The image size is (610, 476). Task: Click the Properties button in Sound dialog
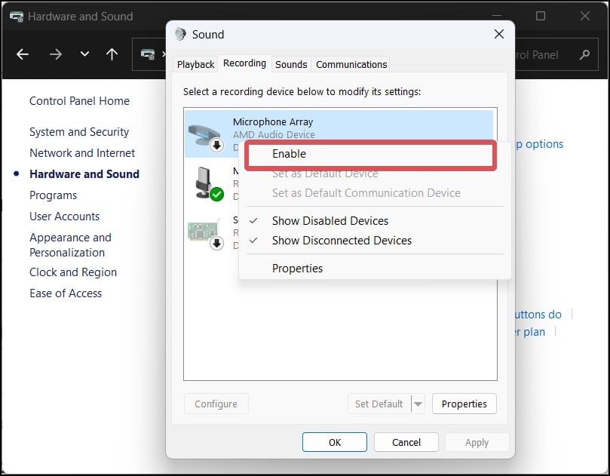[464, 404]
